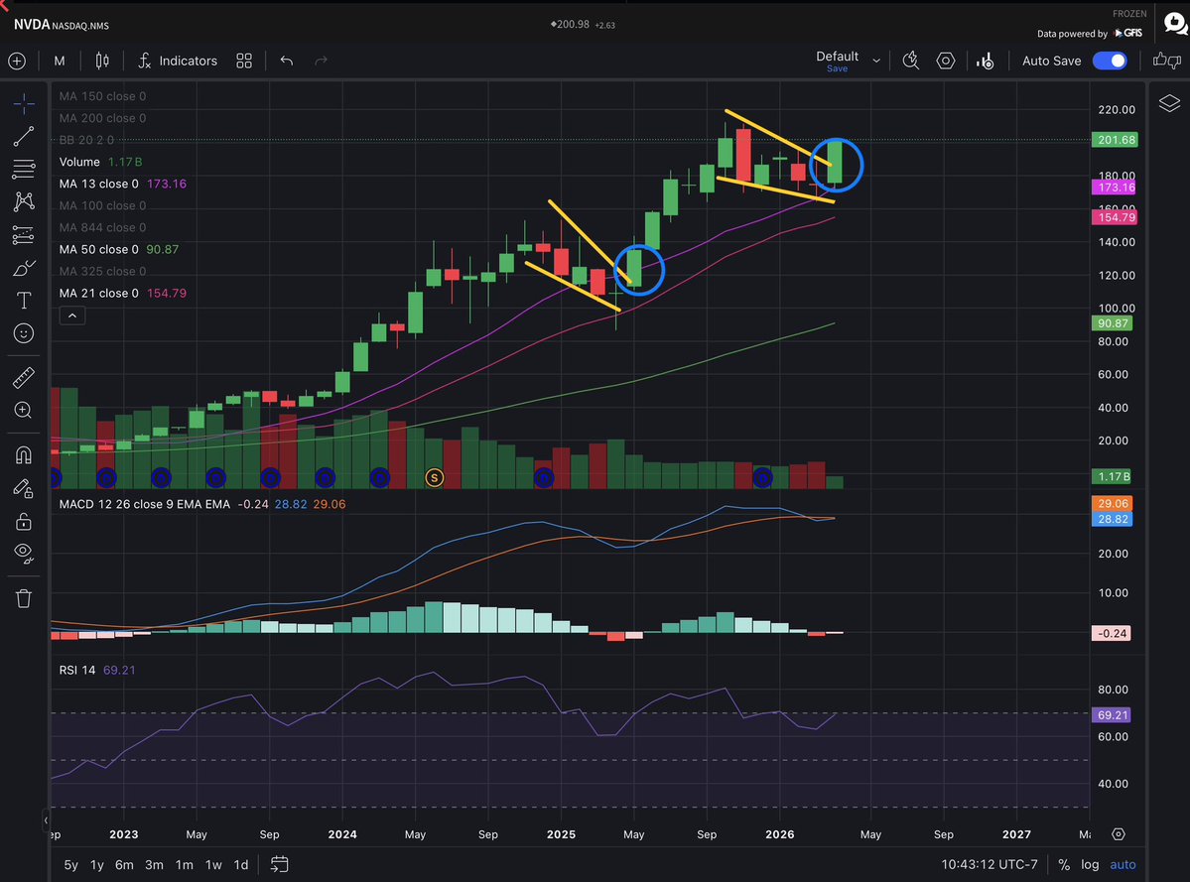Click the MA 200 close 0 legend entry
Screen dimensions: 1190x882
pyautogui.click(x=102, y=118)
